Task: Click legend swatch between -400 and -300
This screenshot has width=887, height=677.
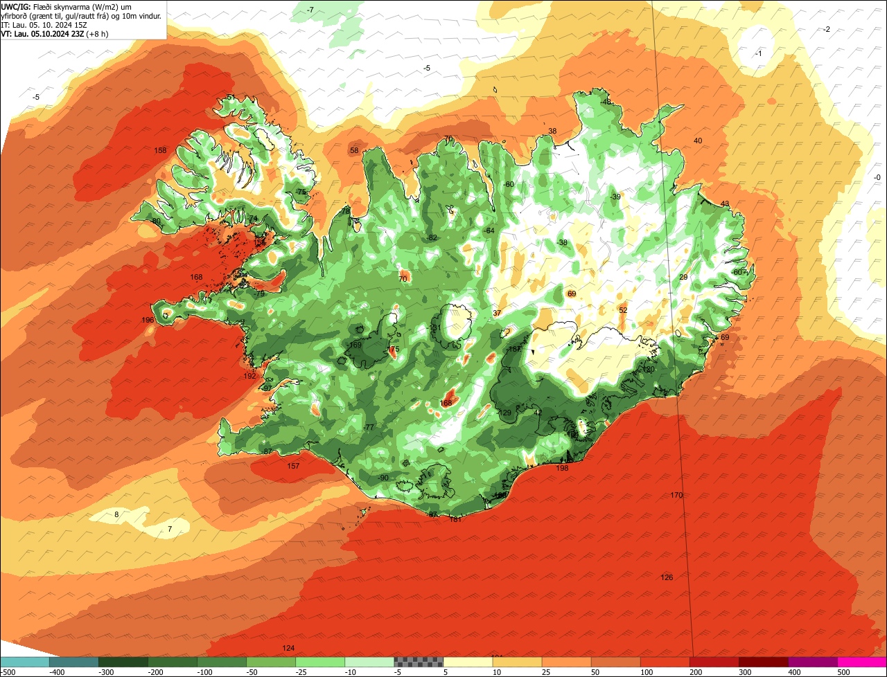Action: pos(73,662)
